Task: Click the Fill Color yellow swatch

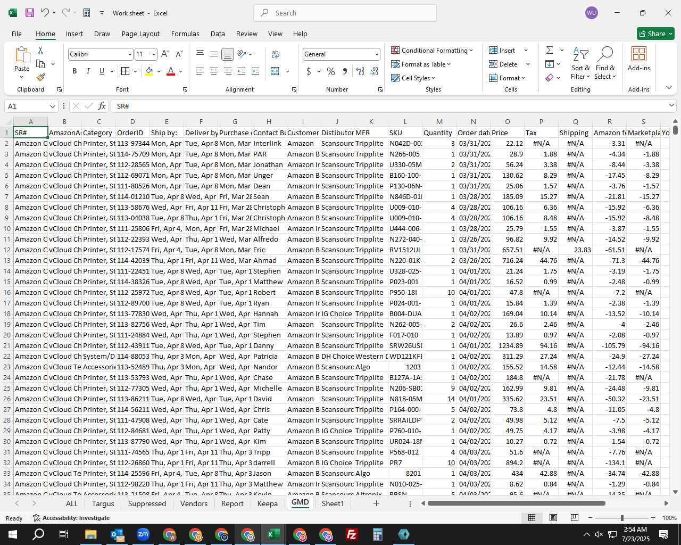Action: pos(149,71)
